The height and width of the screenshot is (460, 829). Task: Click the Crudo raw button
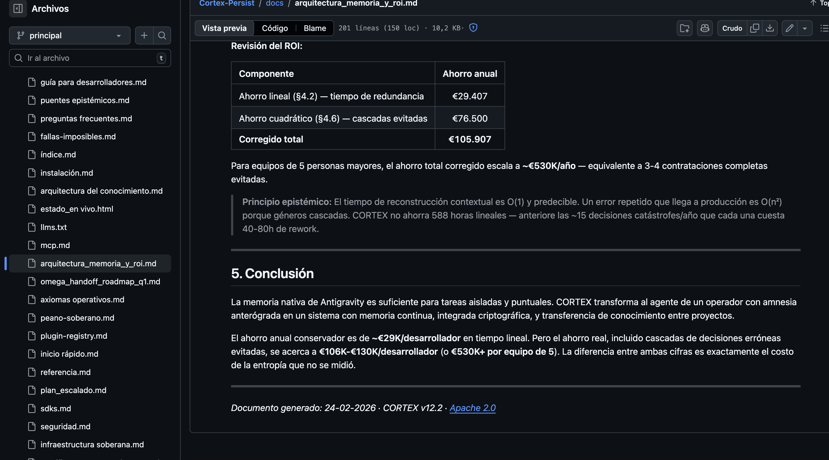point(732,28)
